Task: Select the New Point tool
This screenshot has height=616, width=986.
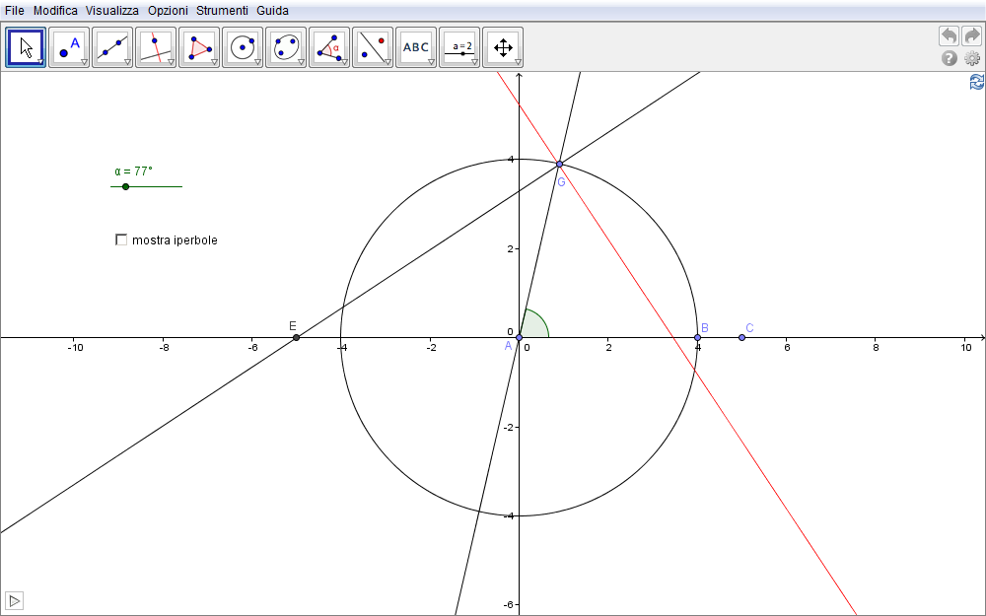Action: 69,46
